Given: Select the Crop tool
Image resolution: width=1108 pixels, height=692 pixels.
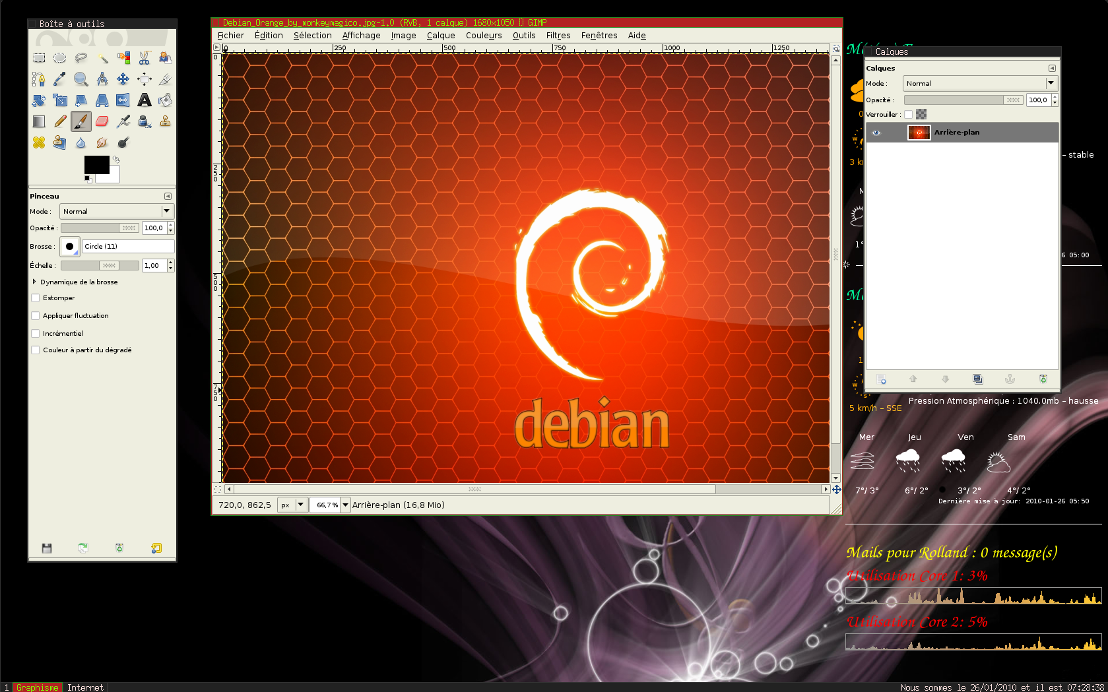Looking at the screenshot, I should tap(166, 79).
